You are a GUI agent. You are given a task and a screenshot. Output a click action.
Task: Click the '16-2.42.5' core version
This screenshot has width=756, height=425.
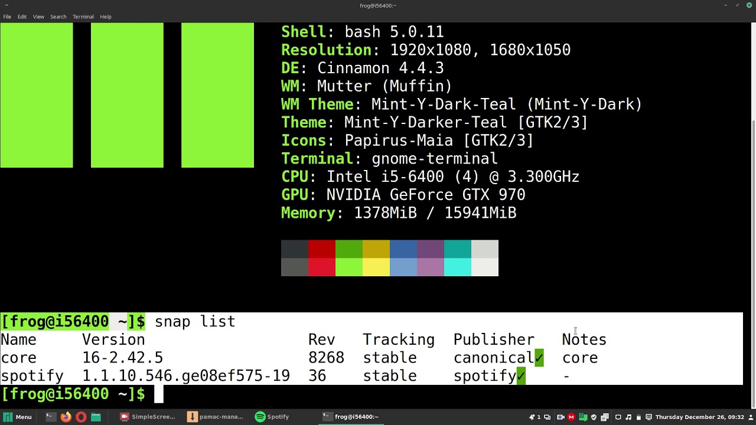[122, 358]
